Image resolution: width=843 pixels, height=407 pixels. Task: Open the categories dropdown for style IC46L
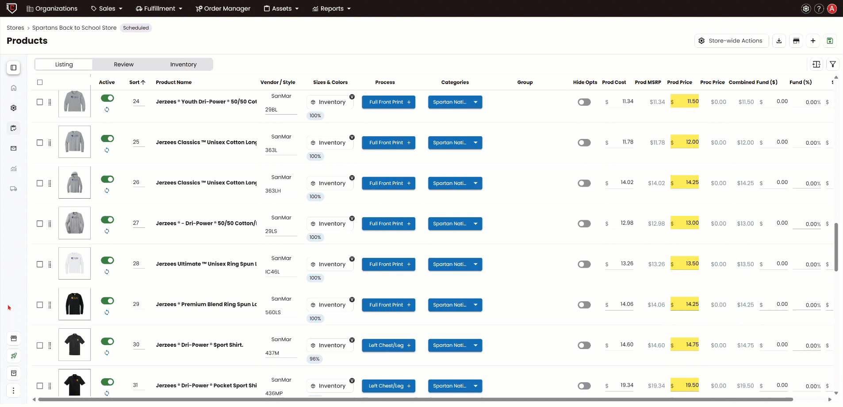455,265
